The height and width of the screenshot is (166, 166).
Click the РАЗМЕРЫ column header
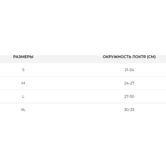click(x=23, y=57)
